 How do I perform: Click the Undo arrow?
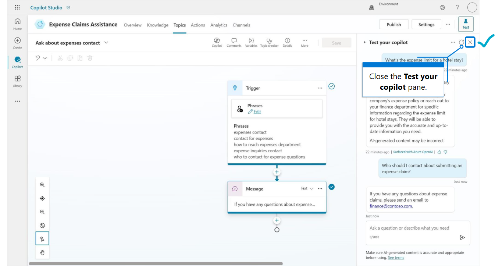click(x=38, y=58)
